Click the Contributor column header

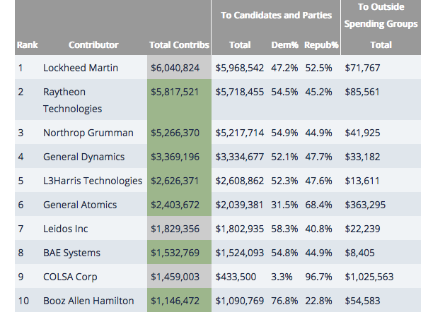(x=93, y=44)
